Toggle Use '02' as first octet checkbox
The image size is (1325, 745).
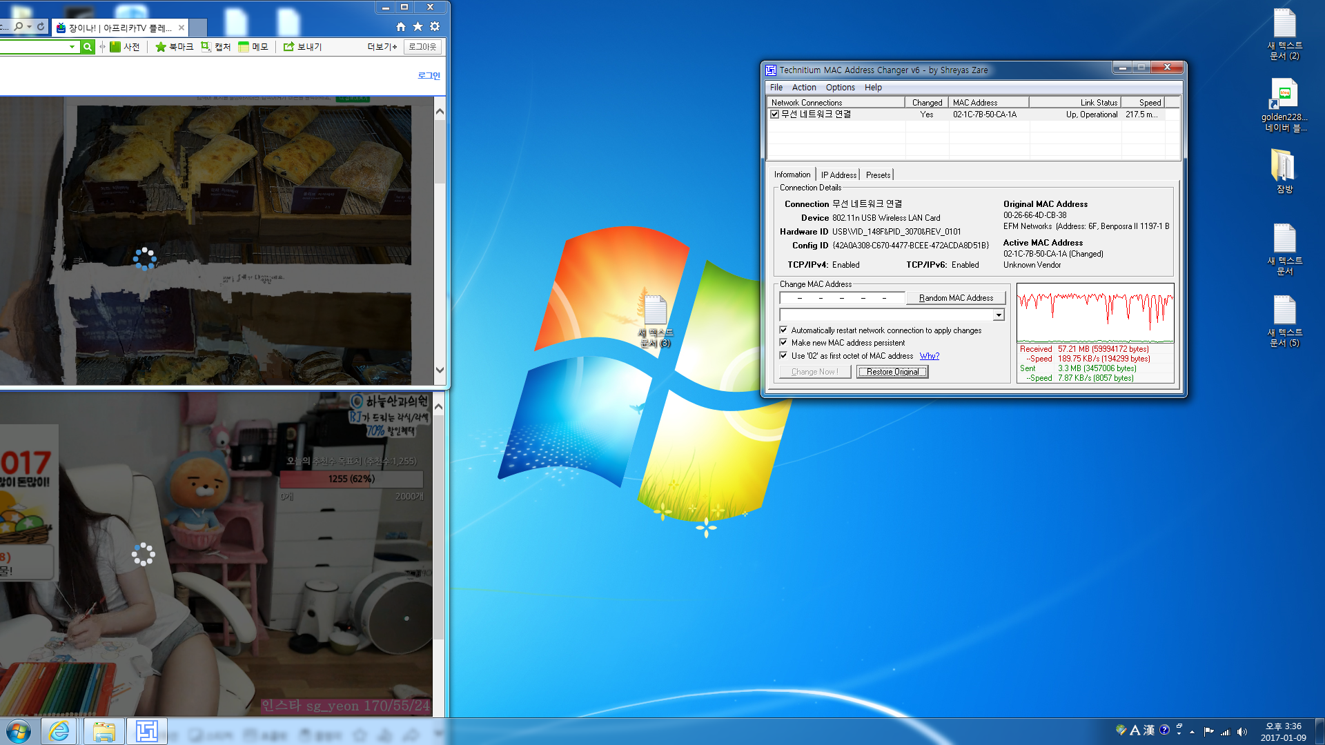coord(783,356)
